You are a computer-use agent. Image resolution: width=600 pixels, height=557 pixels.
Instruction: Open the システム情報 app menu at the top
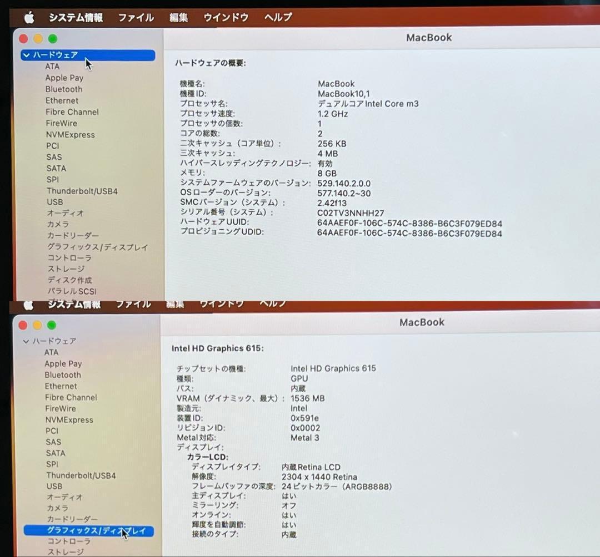pyautogui.click(x=76, y=18)
